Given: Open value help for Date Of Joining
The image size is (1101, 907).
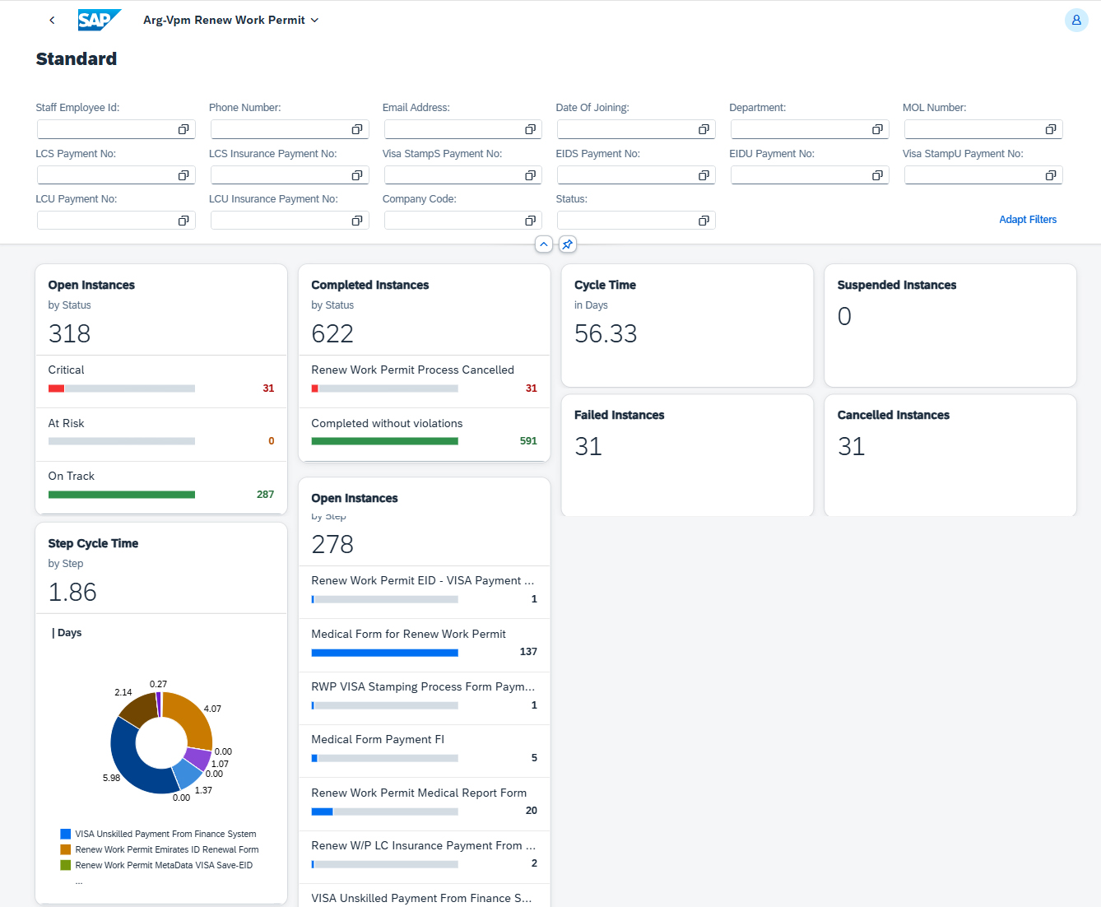Looking at the screenshot, I should pyautogui.click(x=704, y=129).
